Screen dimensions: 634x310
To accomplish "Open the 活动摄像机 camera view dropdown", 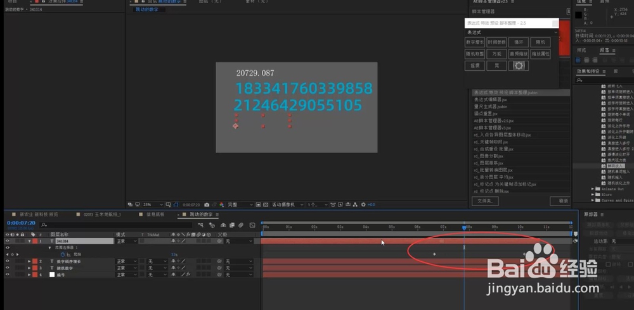I will pos(287,204).
